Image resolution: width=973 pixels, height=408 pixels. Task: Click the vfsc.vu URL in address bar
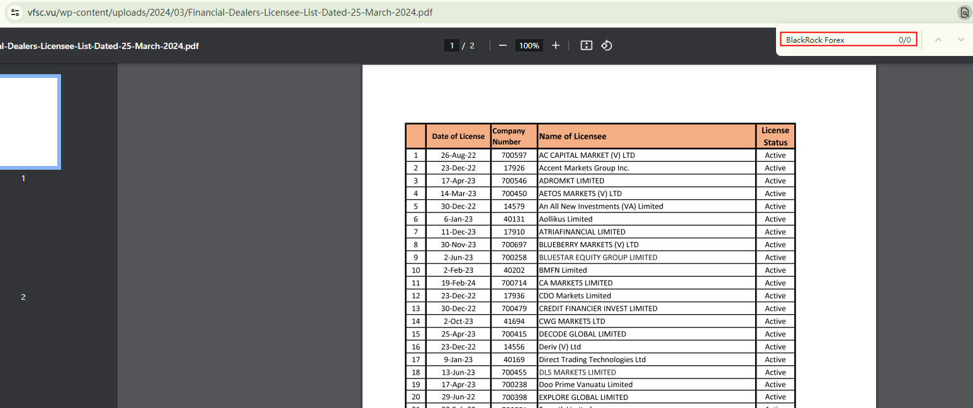(x=230, y=13)
